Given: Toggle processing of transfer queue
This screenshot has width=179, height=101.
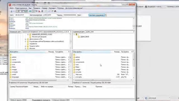Looking at the screenshot, I should [33, 11].
